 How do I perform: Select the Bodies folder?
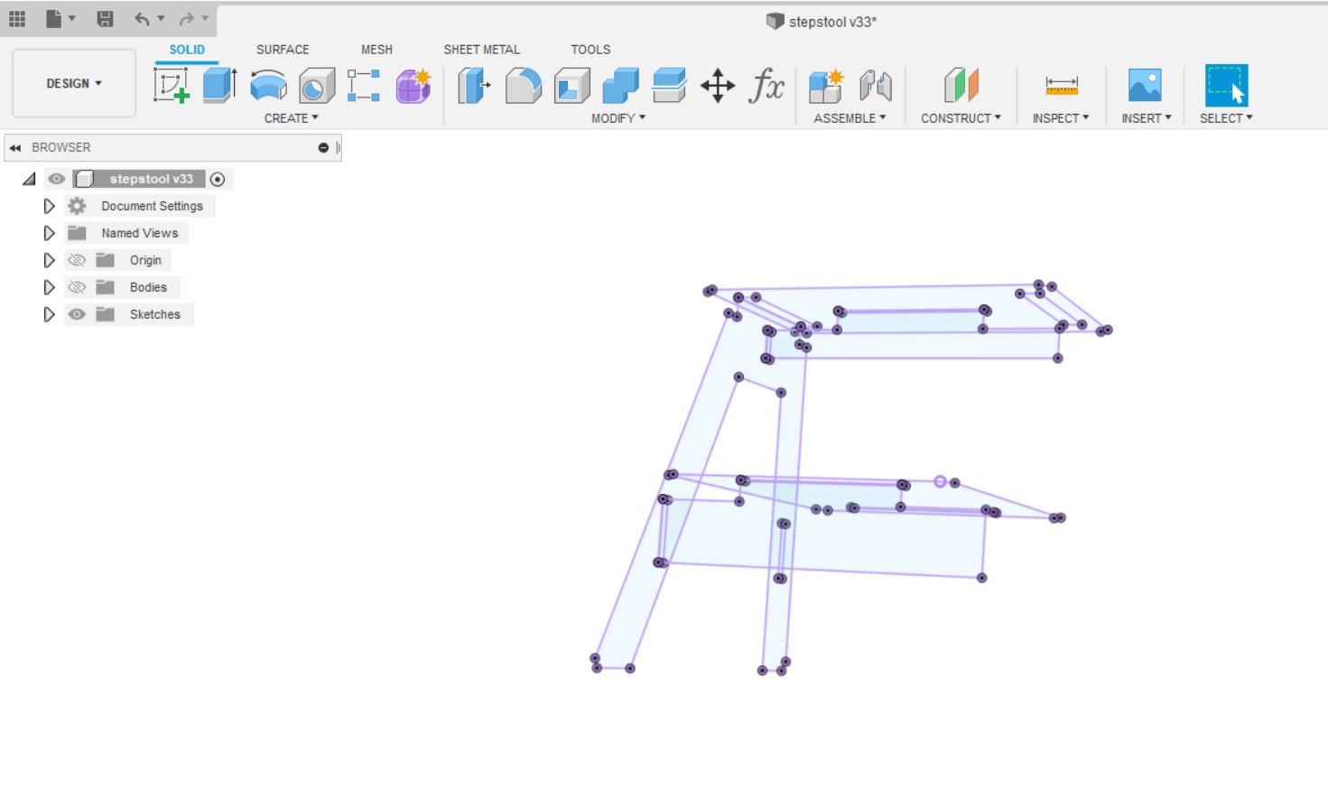pos(148,287)
